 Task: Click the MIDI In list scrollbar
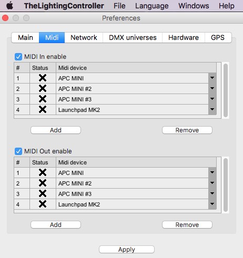coord(226,90)
